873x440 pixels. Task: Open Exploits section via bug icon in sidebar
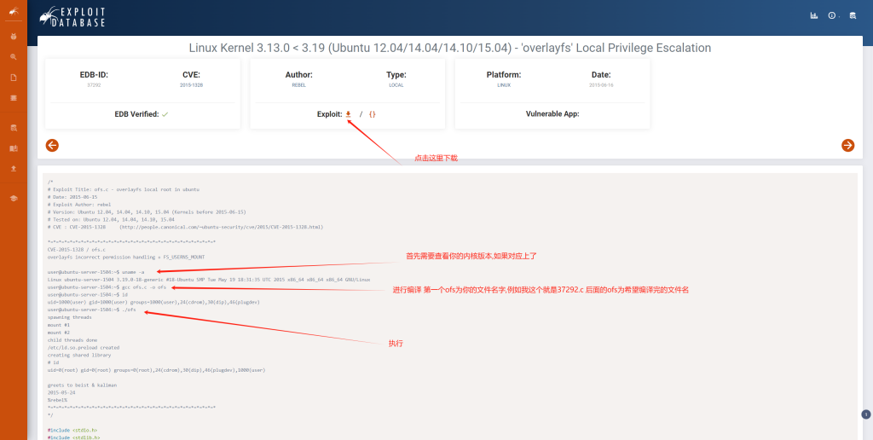(x=14, y=37)
